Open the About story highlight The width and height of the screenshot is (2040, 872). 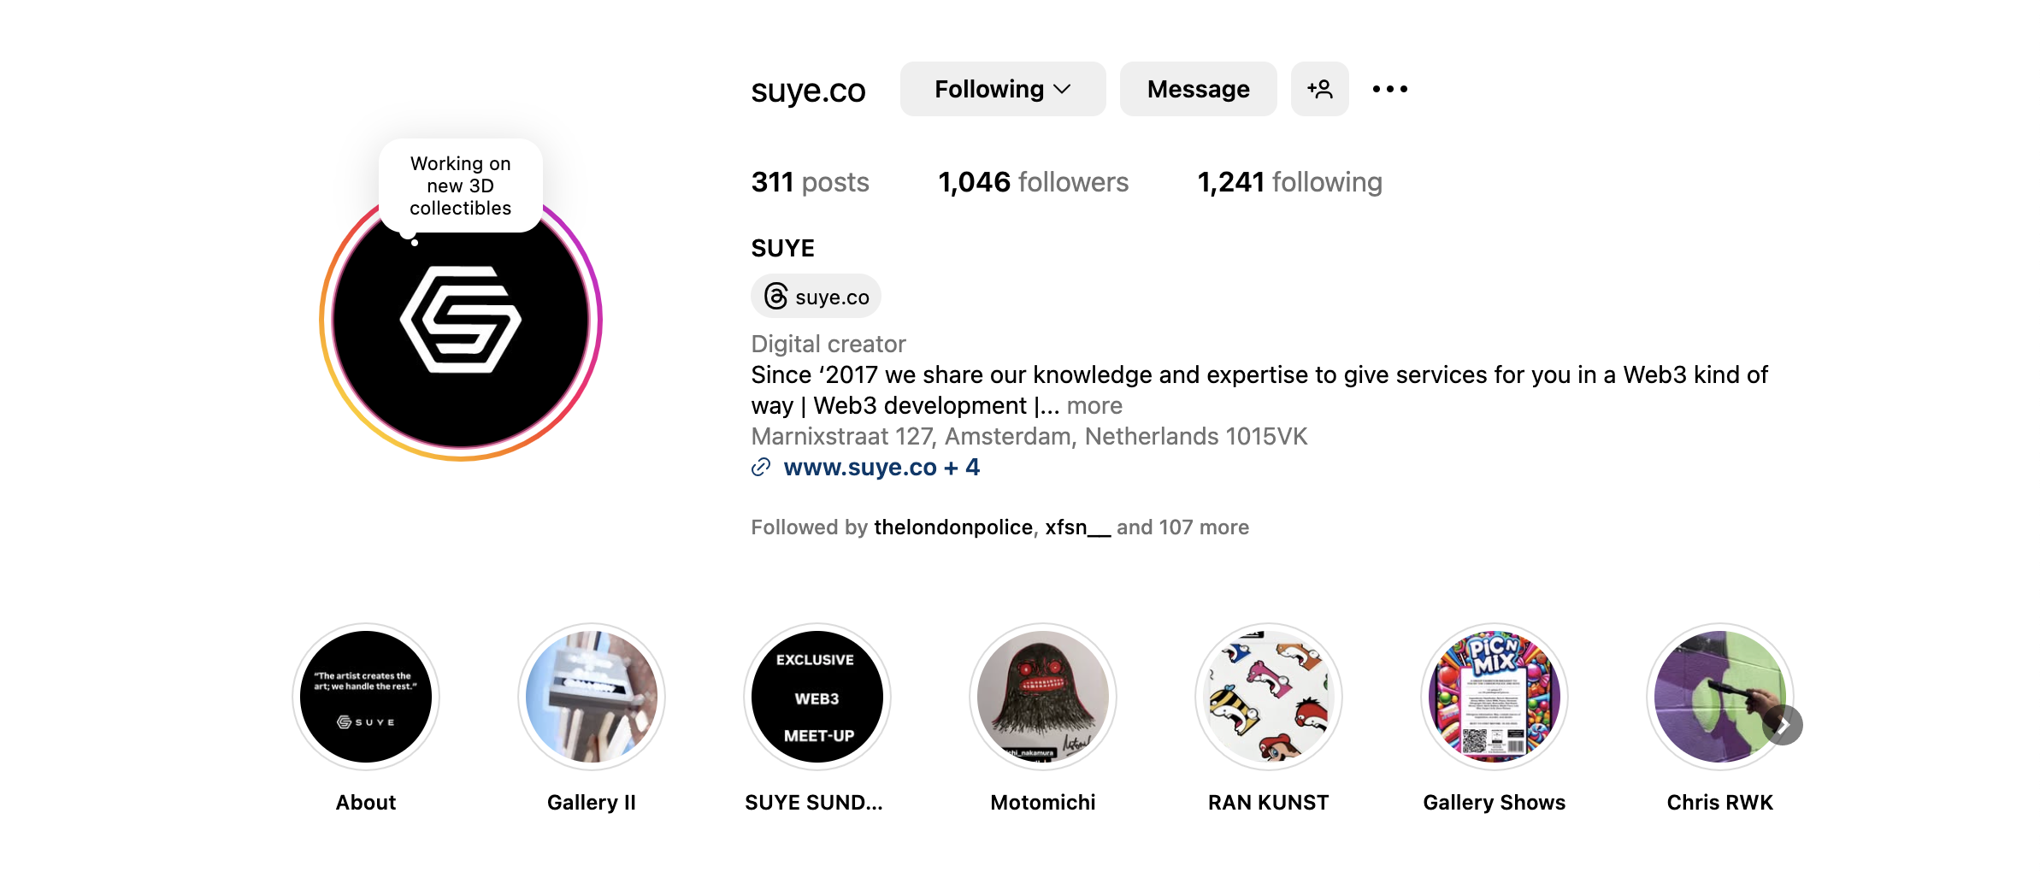point(366,697)
